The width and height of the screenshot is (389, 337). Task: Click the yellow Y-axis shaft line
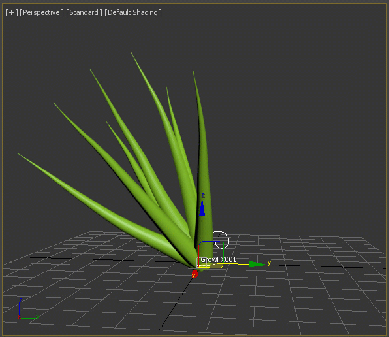236,264
